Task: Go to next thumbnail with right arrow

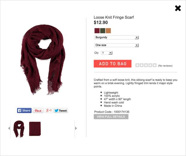Action: point(76,128)
